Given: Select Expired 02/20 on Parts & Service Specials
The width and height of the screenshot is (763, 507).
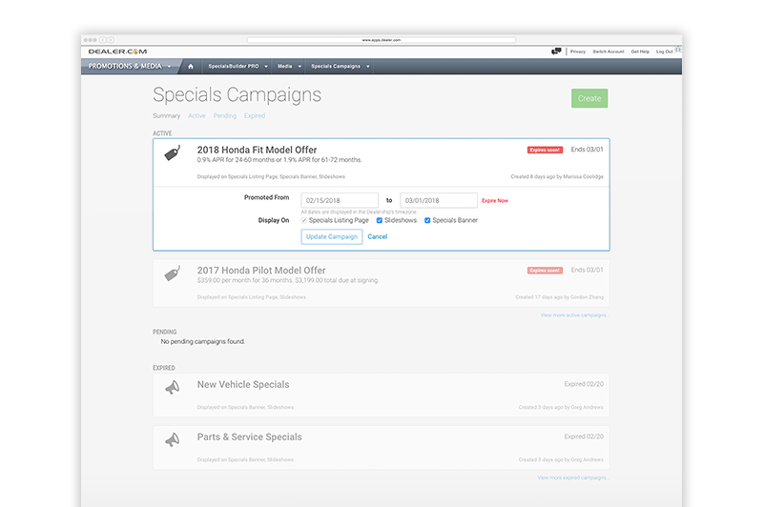Looking at the screenshot, I should point(584,436).
